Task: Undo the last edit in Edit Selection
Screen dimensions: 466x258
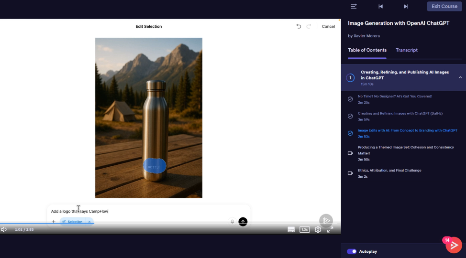Action: coord(299,26)
